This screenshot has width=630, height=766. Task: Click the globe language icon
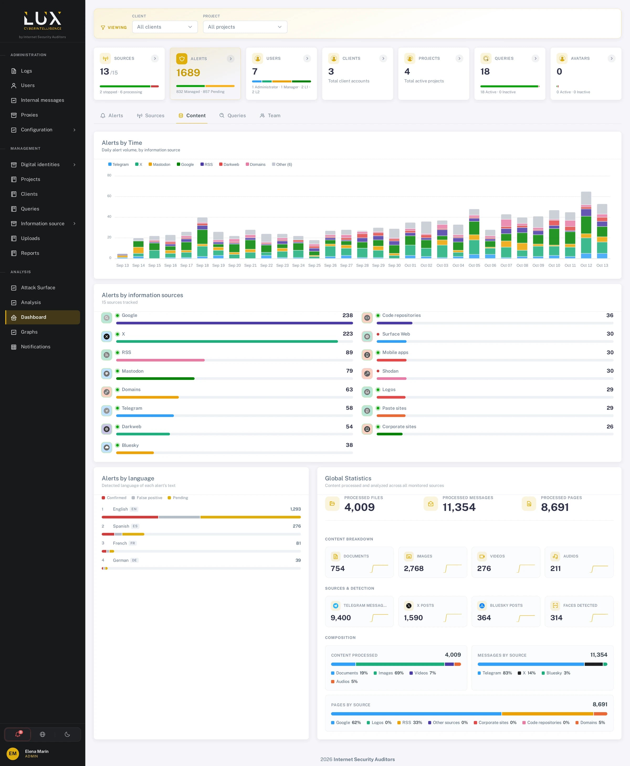[43, 734]
